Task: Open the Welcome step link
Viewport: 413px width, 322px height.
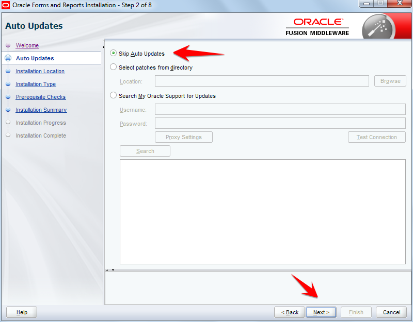Action: 27,45
